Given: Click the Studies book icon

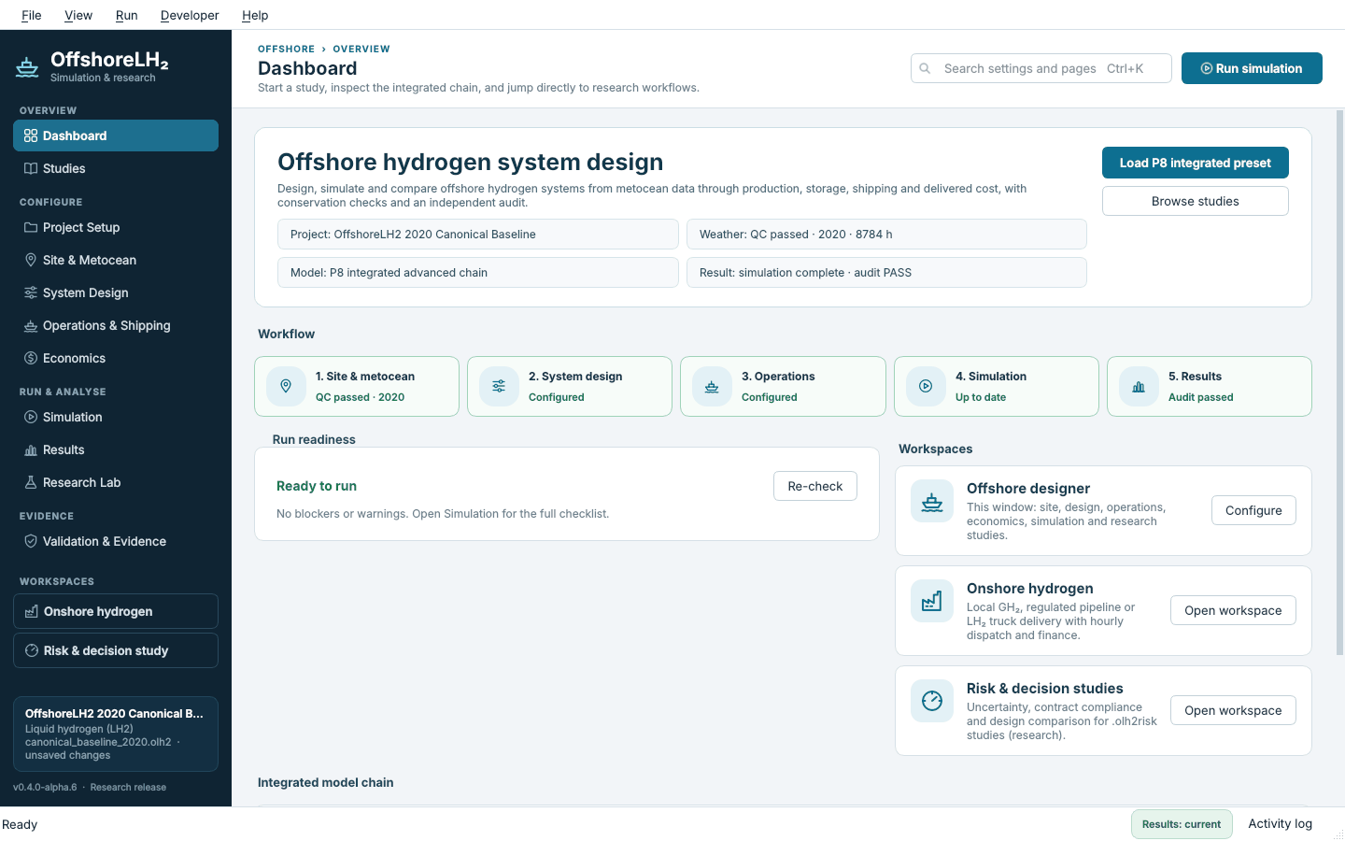Looking at the screenshot, I should (x=31, y=168).
